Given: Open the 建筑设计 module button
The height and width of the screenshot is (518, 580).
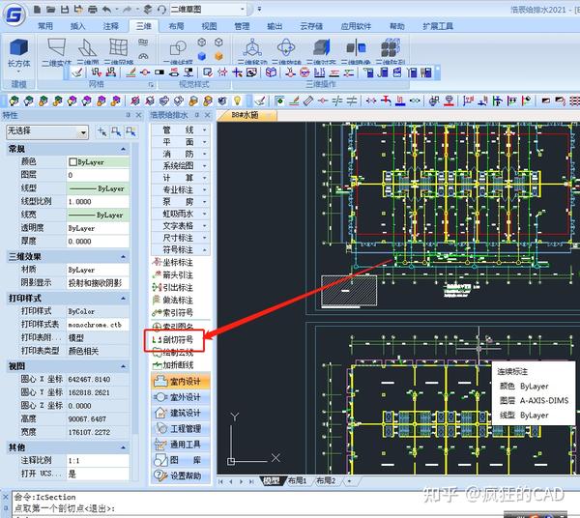Looking at the screenshot, I should (x=181, y=413).
